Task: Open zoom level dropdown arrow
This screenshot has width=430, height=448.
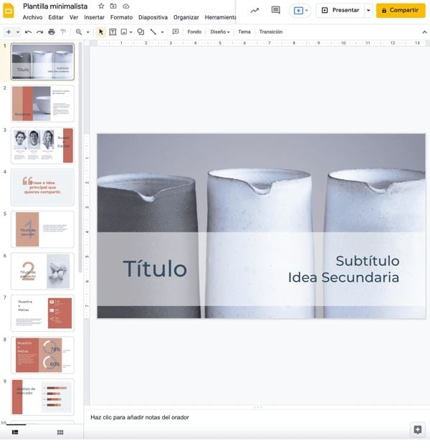Action: (x=87, y=32)
